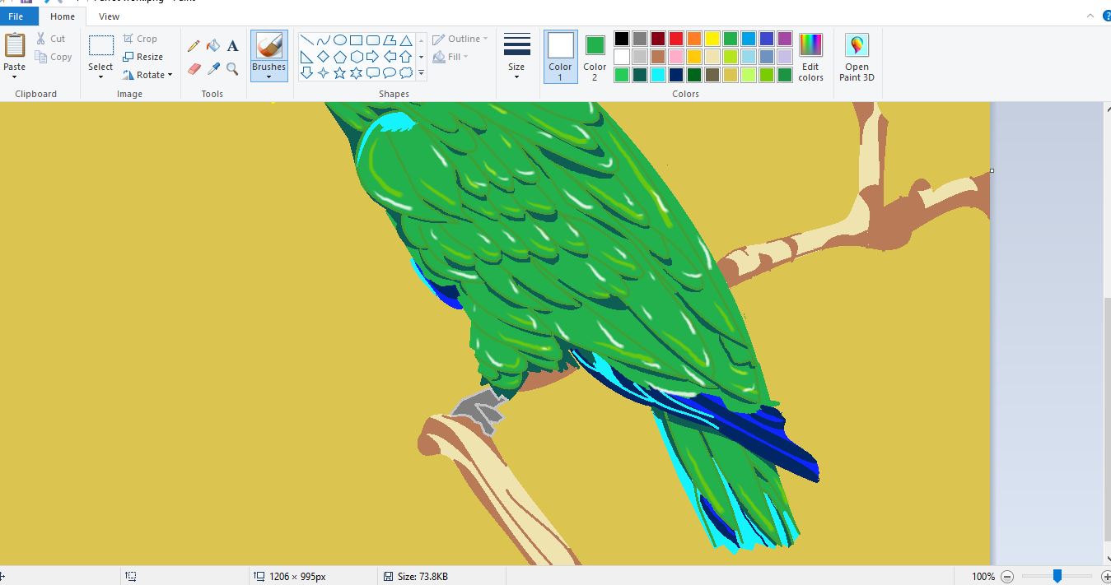
Task: Click the Brushes tool icon
Action: click(x=268, y=46)
